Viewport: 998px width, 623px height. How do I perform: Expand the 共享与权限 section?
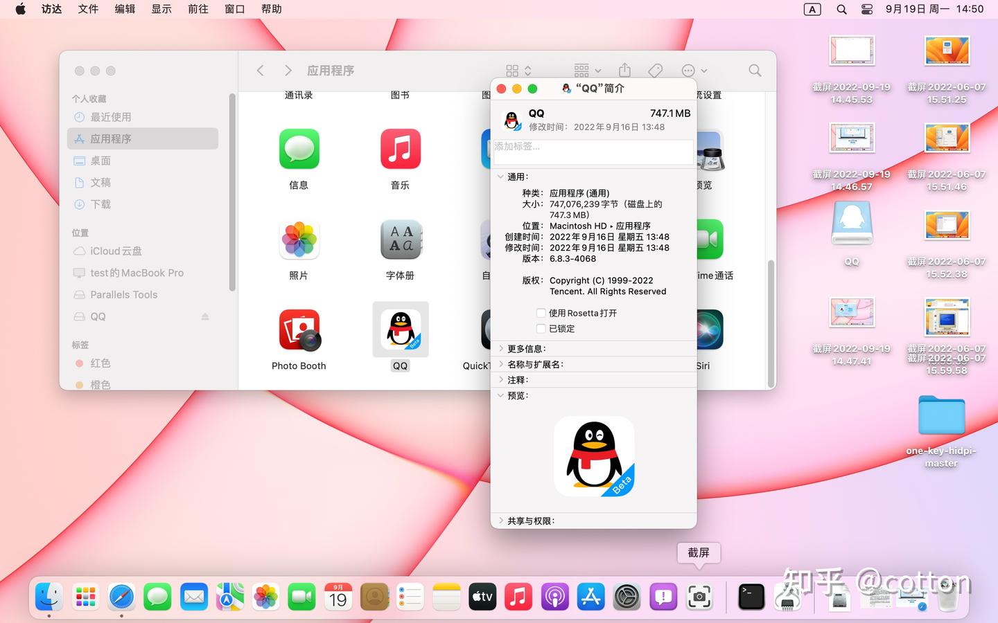click(x=502, y=520)
